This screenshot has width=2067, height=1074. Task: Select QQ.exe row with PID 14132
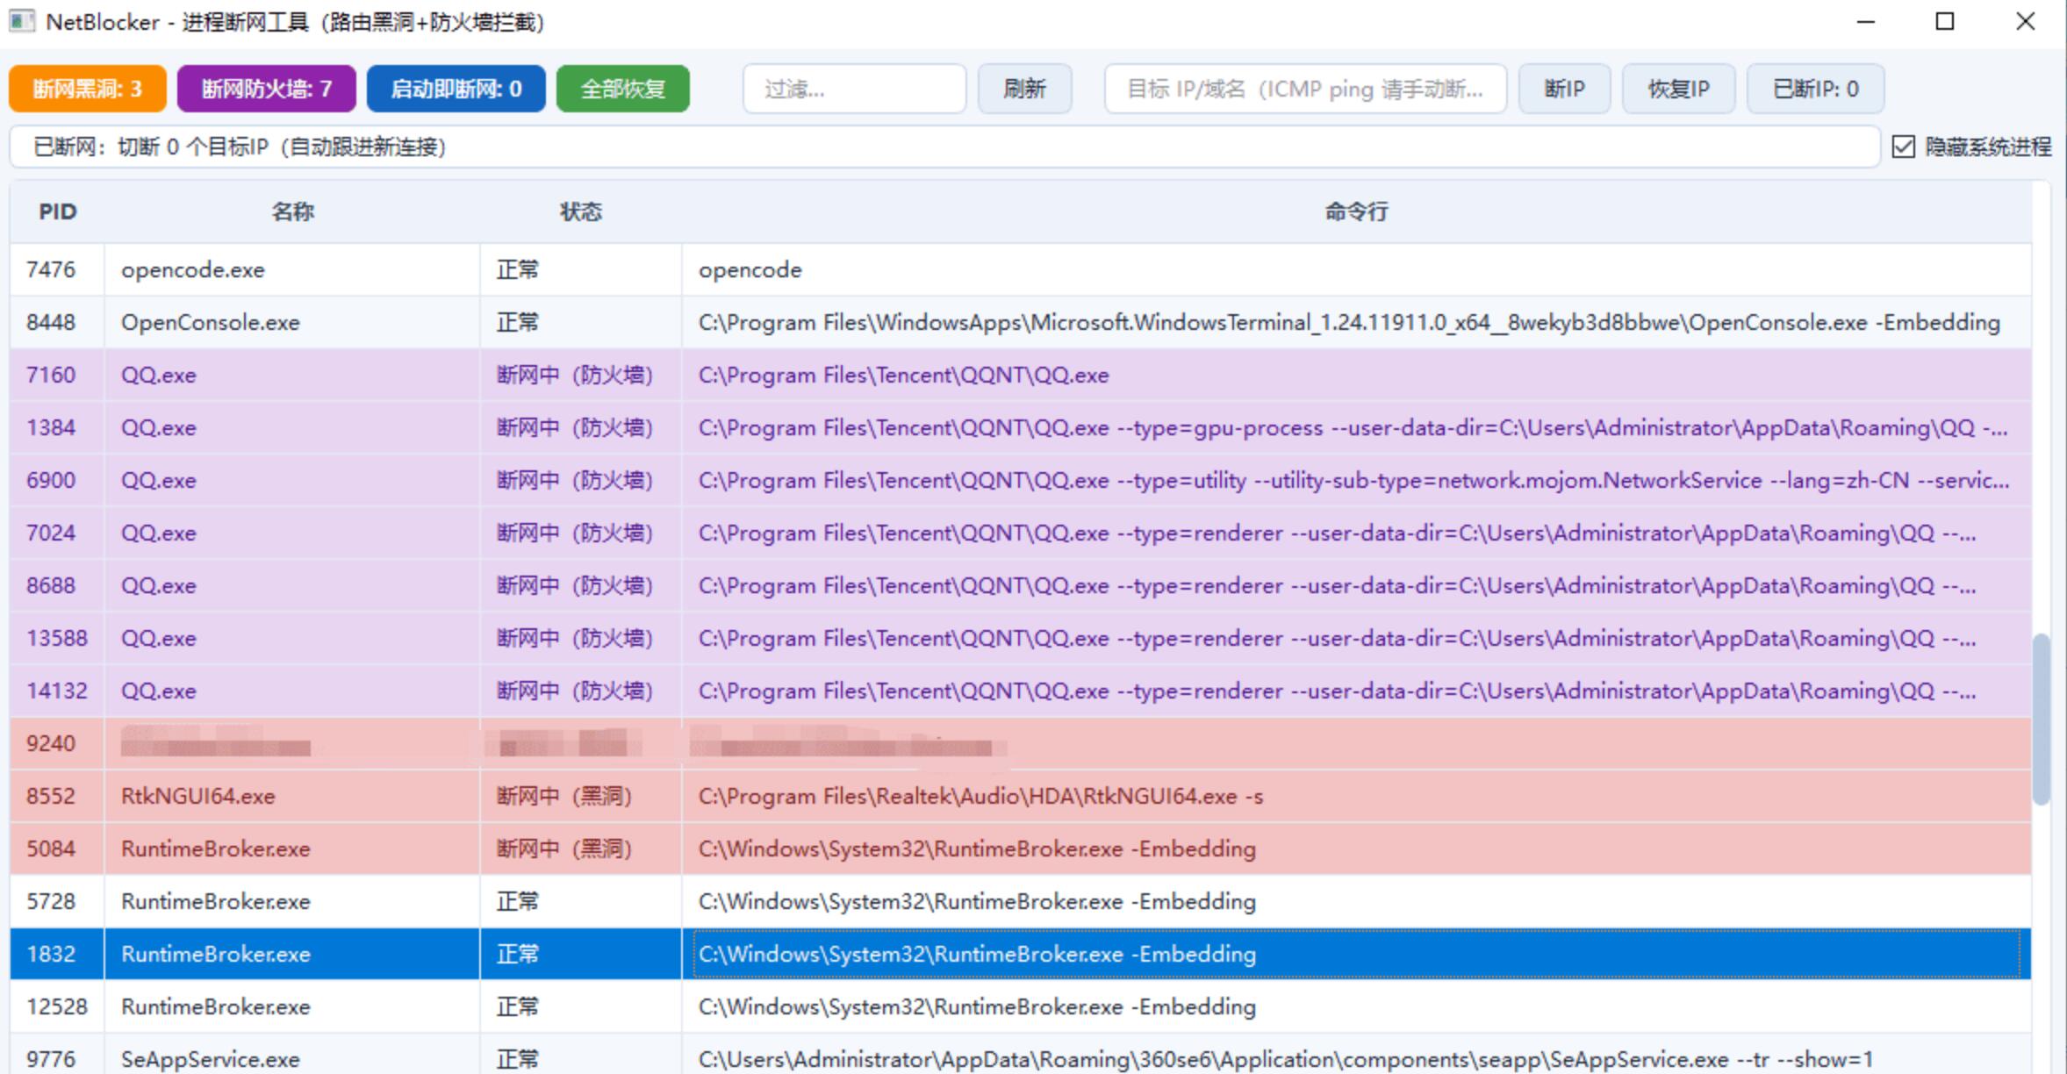(x=1021, y=691)
